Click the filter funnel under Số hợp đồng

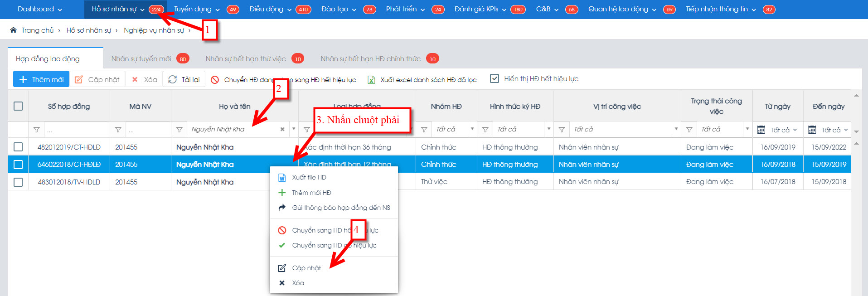(x=37, y=130)
